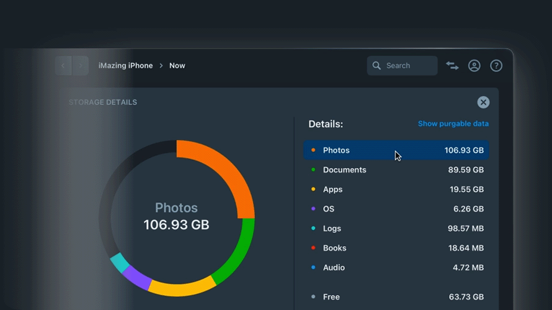Select the Photos storage row
The width and height of the screenshot is (552, 310).
tap(396, 150)
